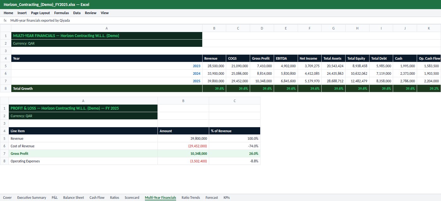Switch to the Cover sheet tab
441x201 pixels.
[x=7, y=198]
